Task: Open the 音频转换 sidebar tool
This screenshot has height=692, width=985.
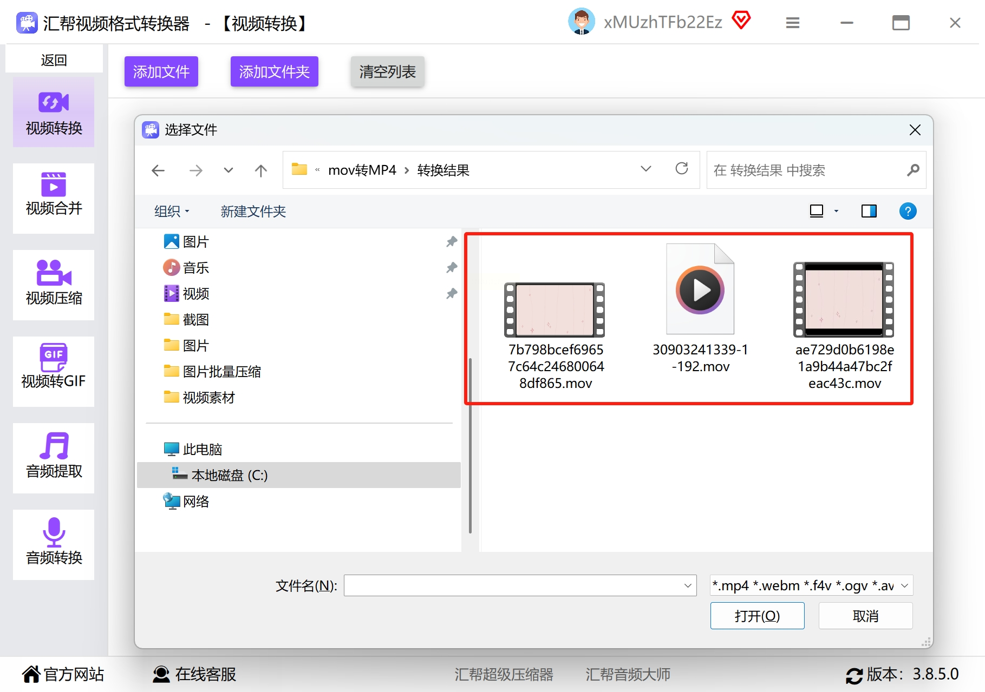Action: 54,545
